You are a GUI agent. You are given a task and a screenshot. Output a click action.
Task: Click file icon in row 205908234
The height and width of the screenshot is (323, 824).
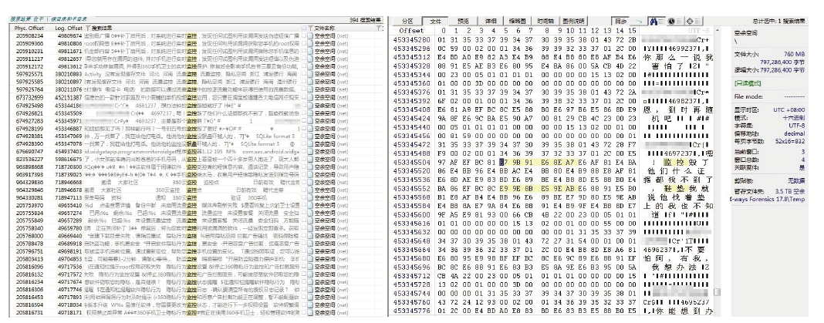311,35
